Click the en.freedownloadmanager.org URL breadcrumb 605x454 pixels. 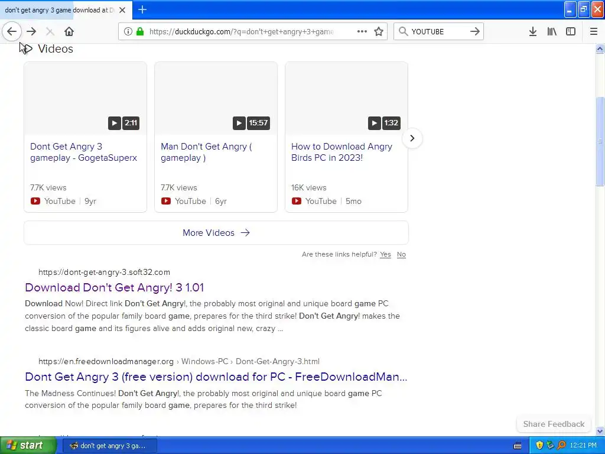point(179,362)
